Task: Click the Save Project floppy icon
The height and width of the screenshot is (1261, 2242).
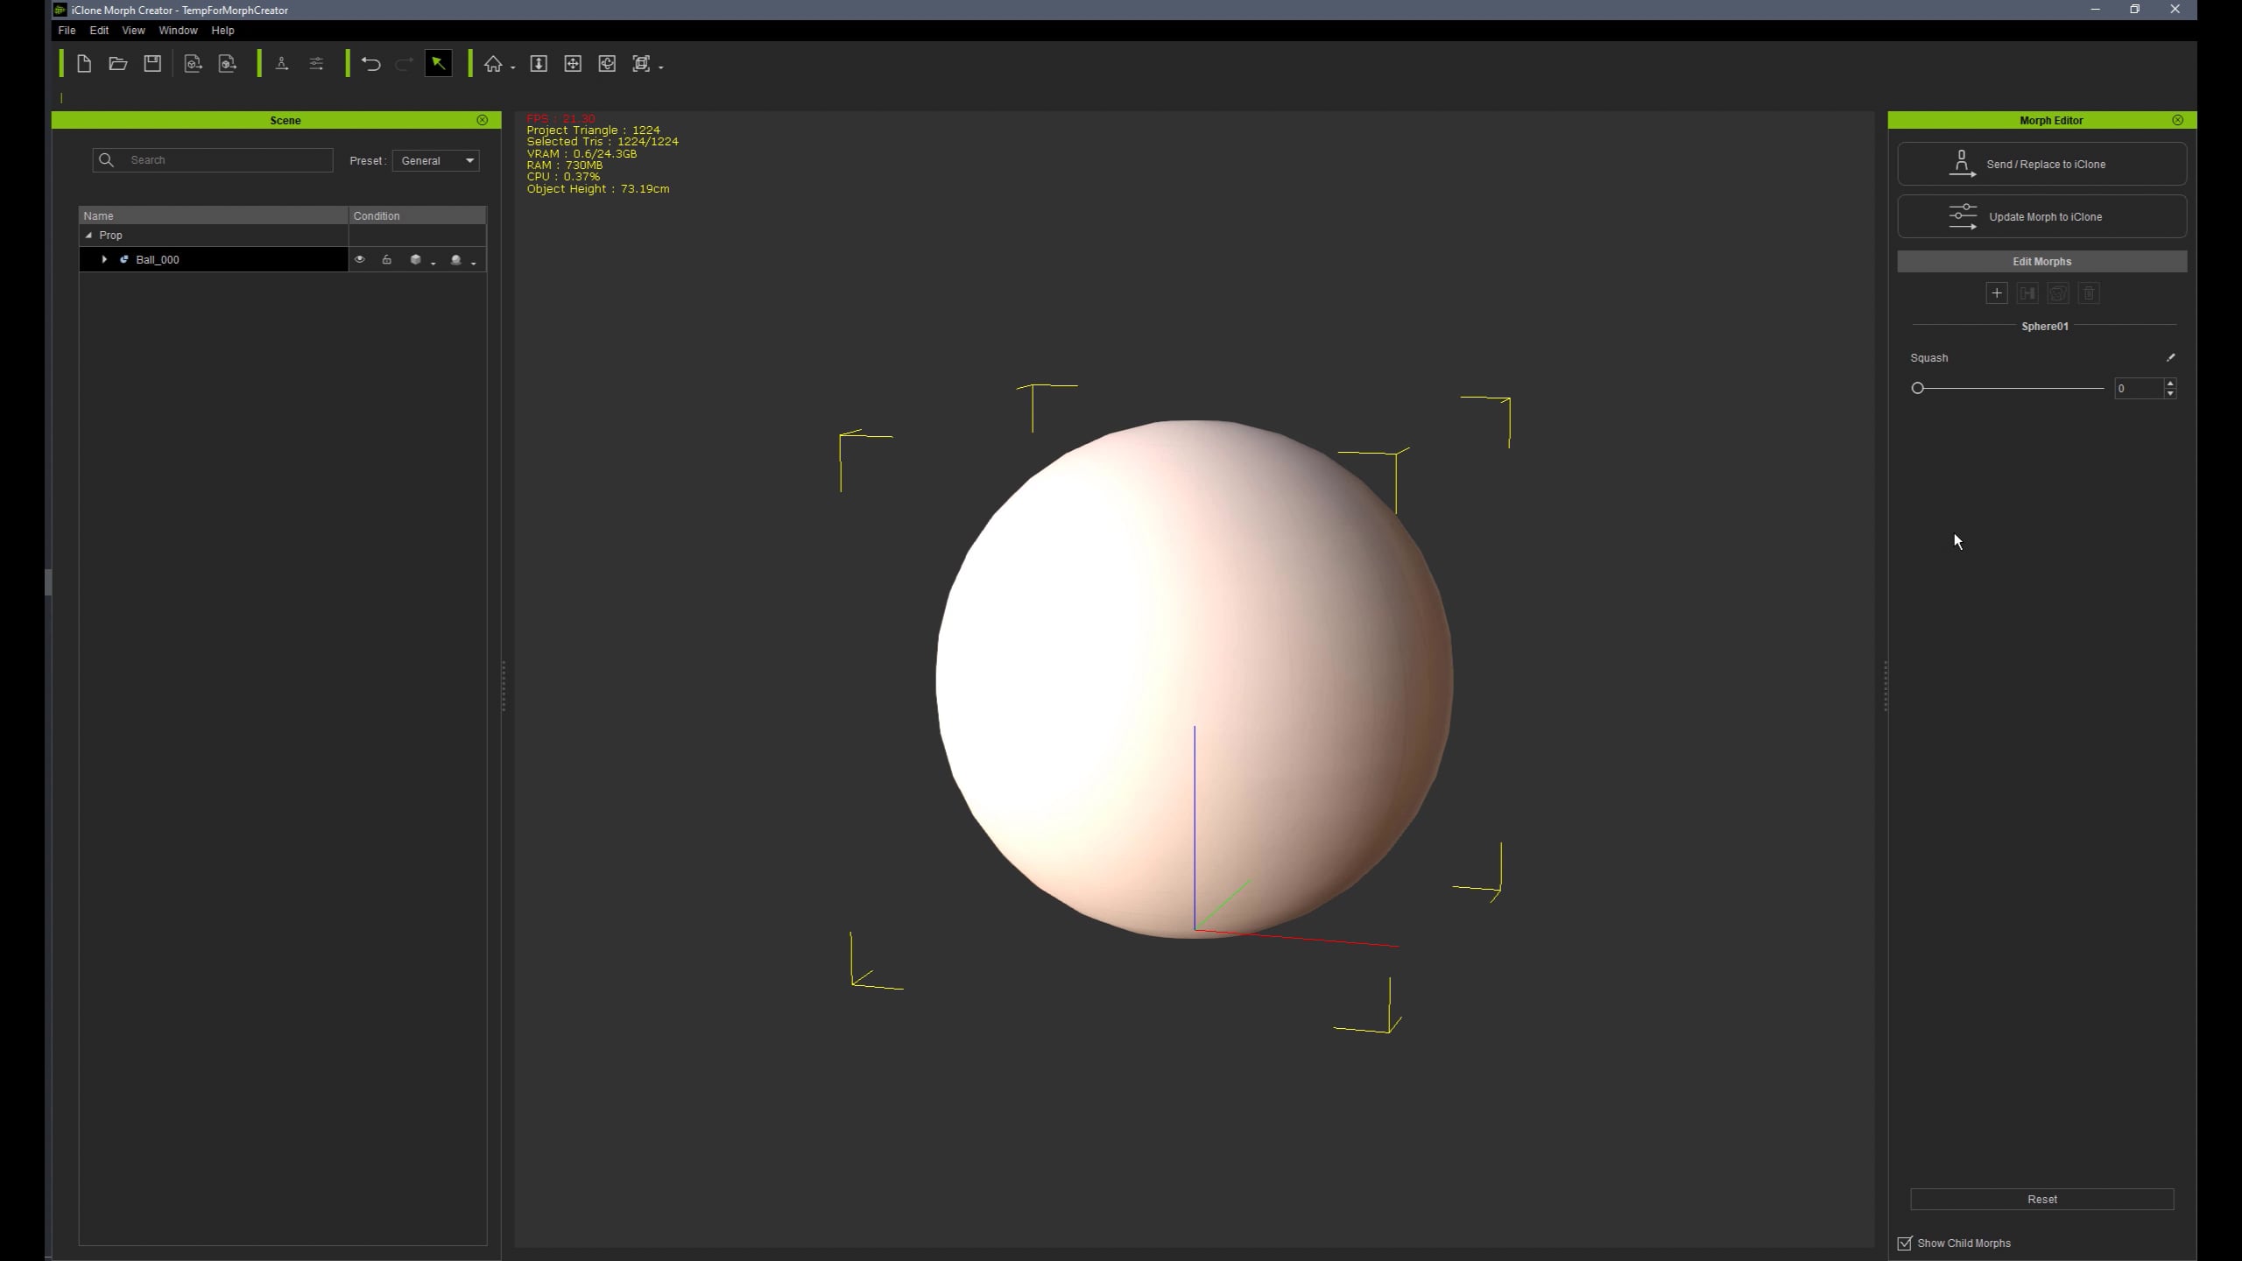Action: [x=152, y=64]
